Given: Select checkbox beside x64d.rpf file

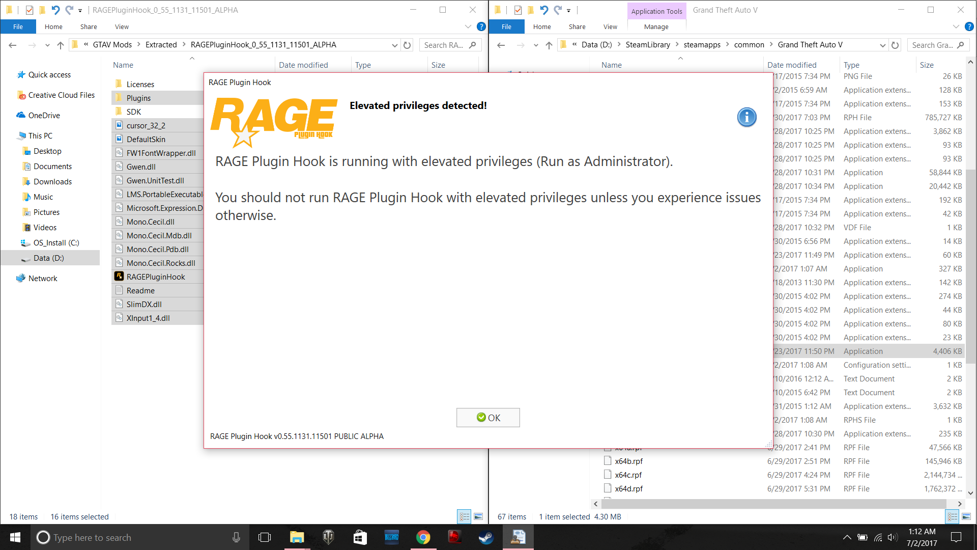Looking at the screenshot, I should coord(607,488).
